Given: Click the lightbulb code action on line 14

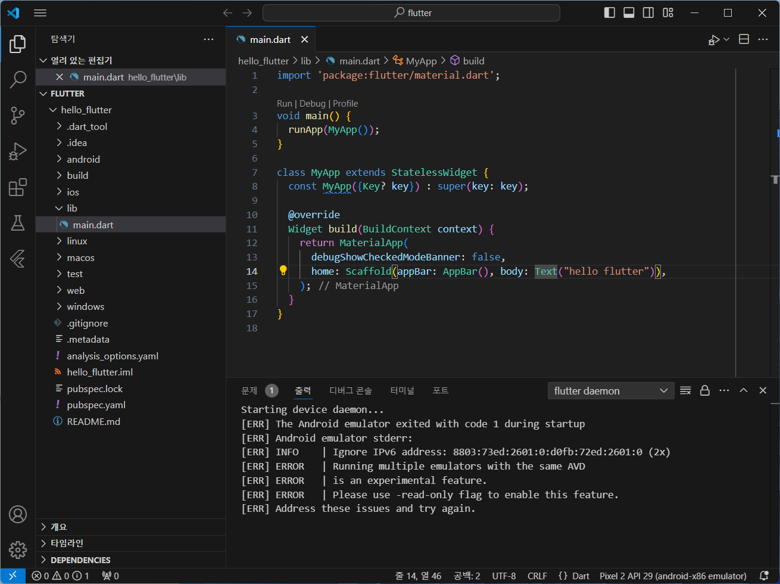Looking at the screenshot, I should click(x=283, y=271).
